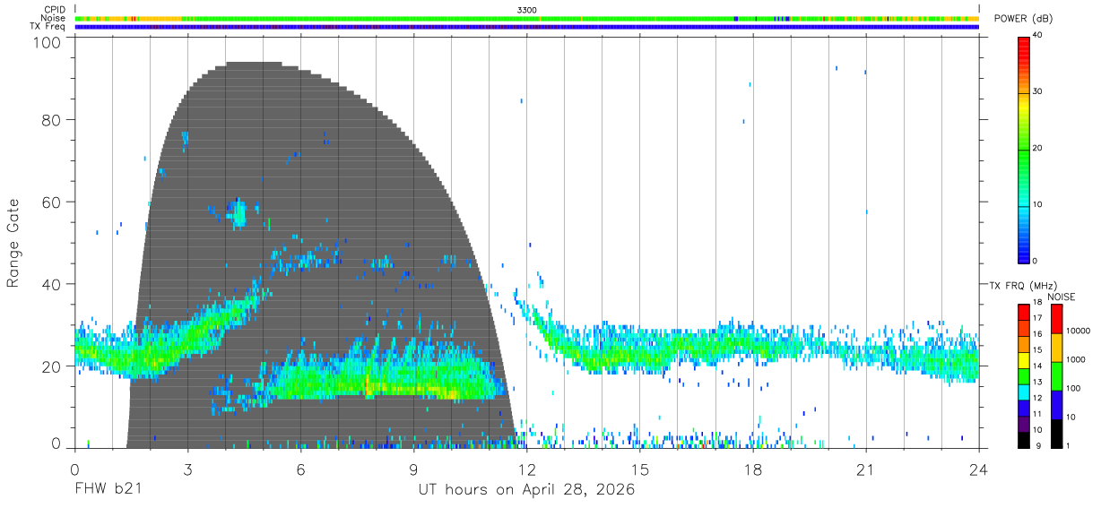Click the green middle of the power colorbar

1023,150
